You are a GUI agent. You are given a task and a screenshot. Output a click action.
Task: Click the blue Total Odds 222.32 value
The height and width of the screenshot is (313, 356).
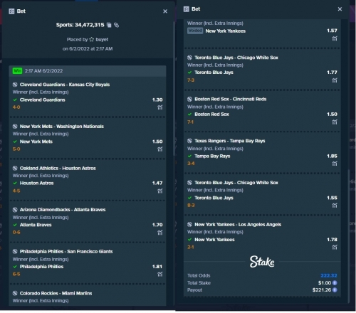(x=329, y=275)
